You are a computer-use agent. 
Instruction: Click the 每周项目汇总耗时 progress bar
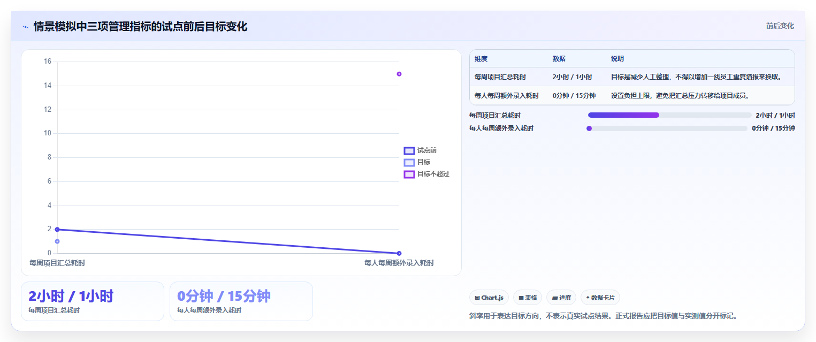670,115
